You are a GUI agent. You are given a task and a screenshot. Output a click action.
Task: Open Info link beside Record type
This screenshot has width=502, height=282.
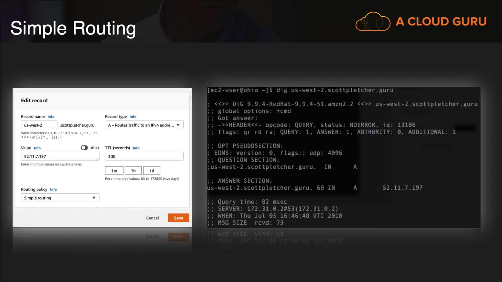133,117
